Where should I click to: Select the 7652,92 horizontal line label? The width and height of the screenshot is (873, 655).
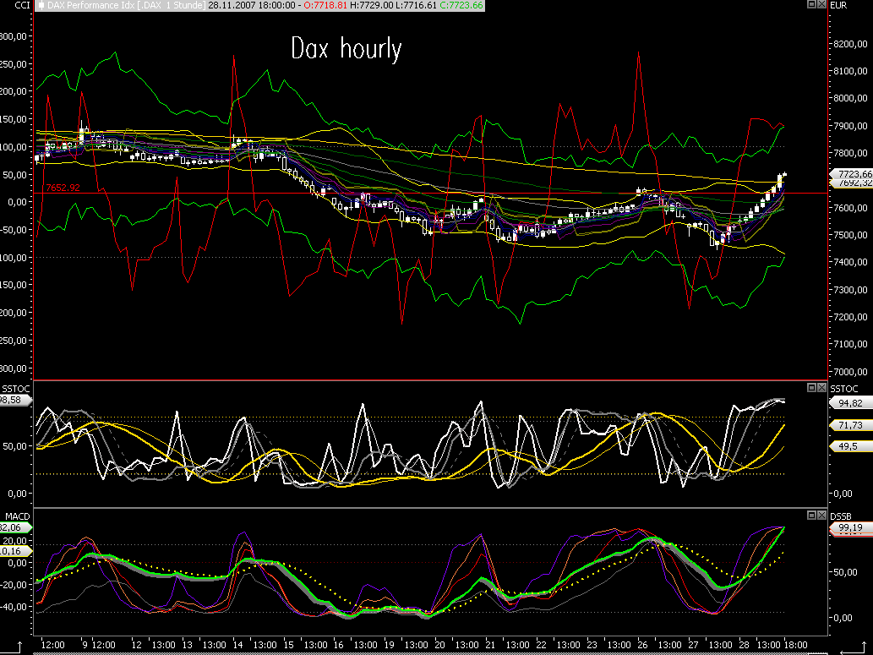coord(63,188)
